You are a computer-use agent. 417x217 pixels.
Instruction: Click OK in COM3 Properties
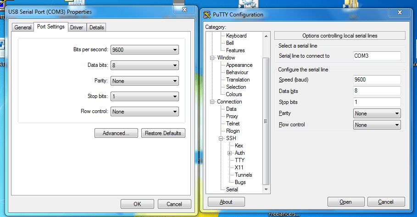coord(137,204)
